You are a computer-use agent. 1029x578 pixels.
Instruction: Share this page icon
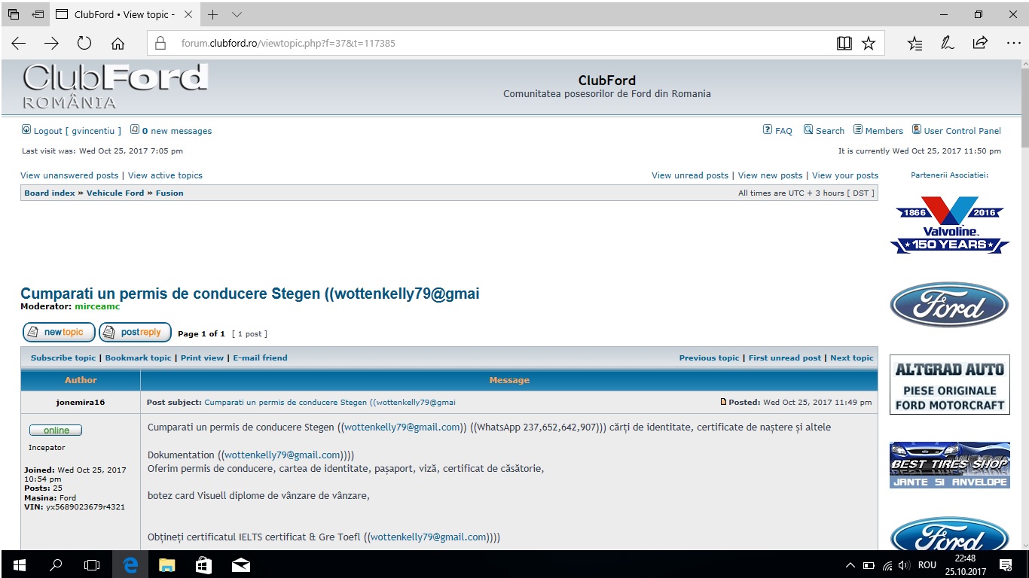[x=980, y=44]
